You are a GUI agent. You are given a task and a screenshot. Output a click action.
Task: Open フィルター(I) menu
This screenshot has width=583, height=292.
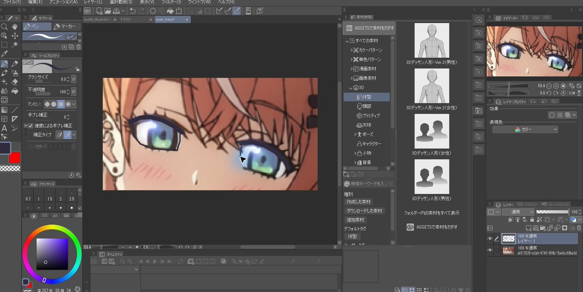pos(170,2)
